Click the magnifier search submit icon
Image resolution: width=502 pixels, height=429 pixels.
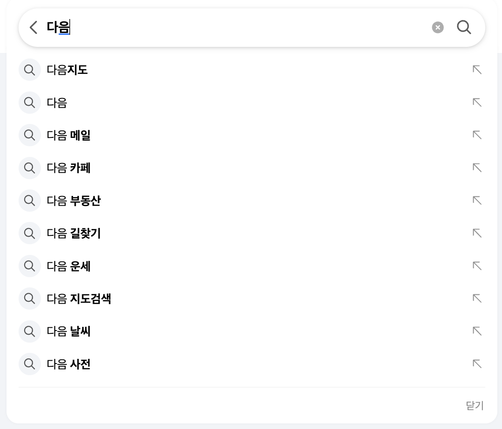(464, 28)
